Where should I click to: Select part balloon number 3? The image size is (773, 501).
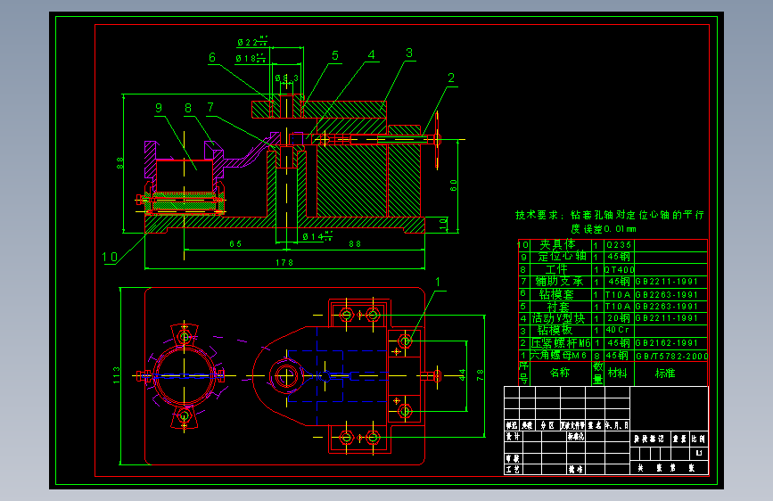click(409, 53)
